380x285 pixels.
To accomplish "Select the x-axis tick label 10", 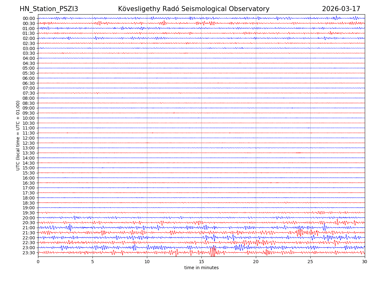I will tap(147, 262).
